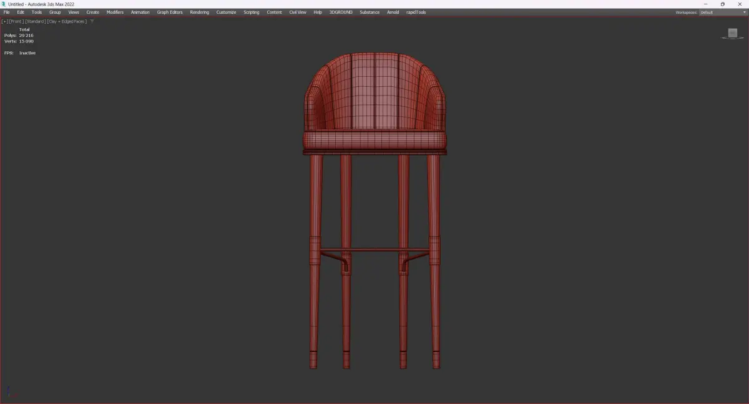
Task: Open the Arnold menu
Action: click(393, 12)
